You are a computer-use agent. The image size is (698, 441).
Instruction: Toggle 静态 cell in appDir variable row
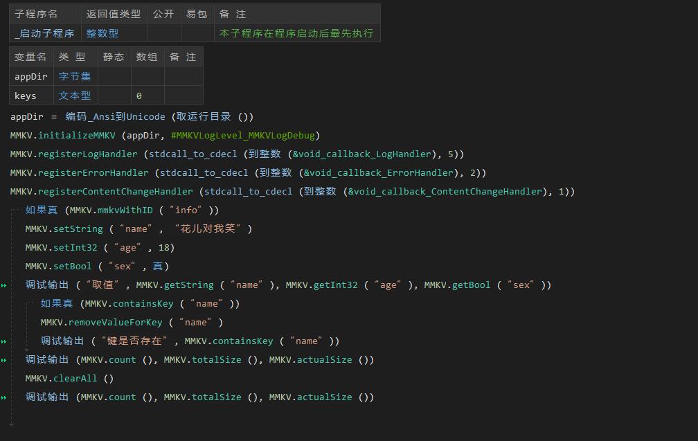[x=114, y=77]
